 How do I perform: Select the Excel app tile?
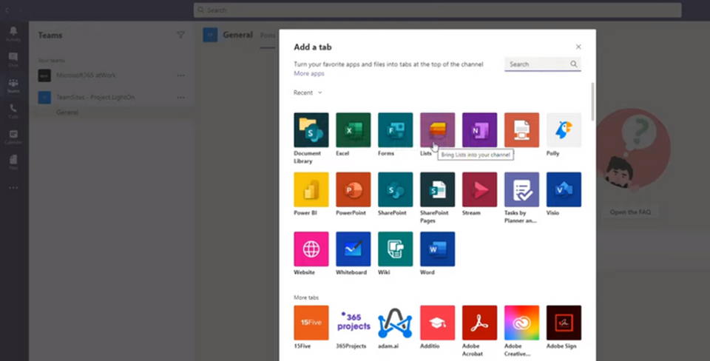coord(354,130)
